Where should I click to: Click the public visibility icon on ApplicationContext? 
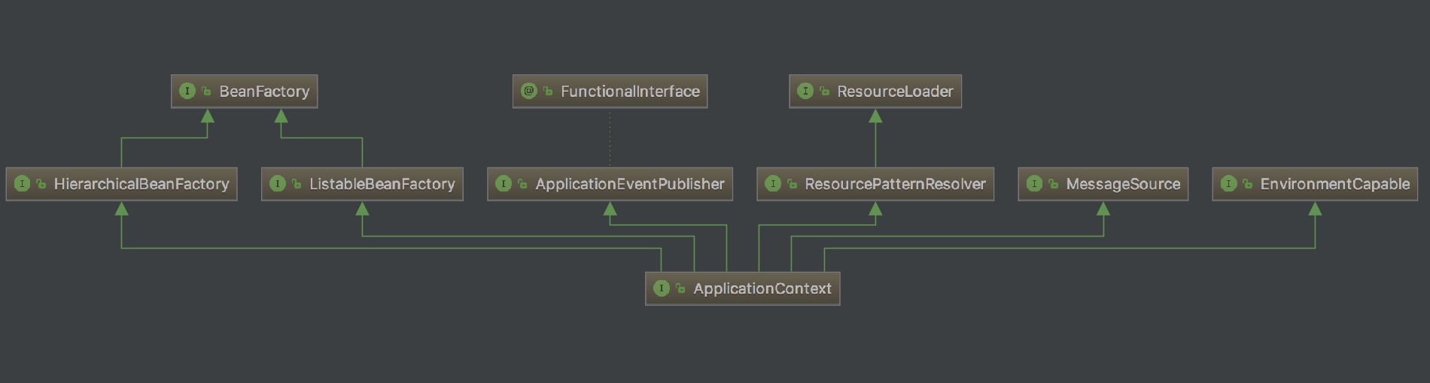pos(680,288)
